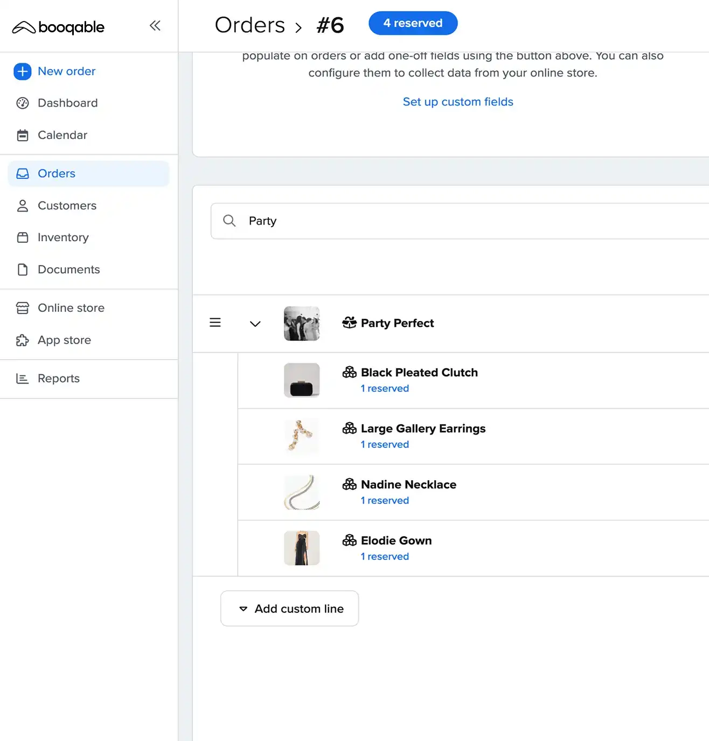The width and height of the screenshot is (709, 741).
Task: Click the Online store icon
Action: click(23, 308)
